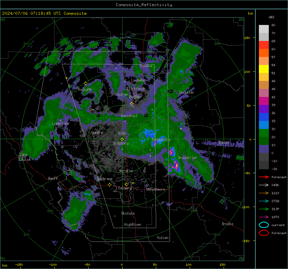This screenshot has width=288, height=269.
Task: Click the 150 tick on right axis
Action: pos(247,38)
